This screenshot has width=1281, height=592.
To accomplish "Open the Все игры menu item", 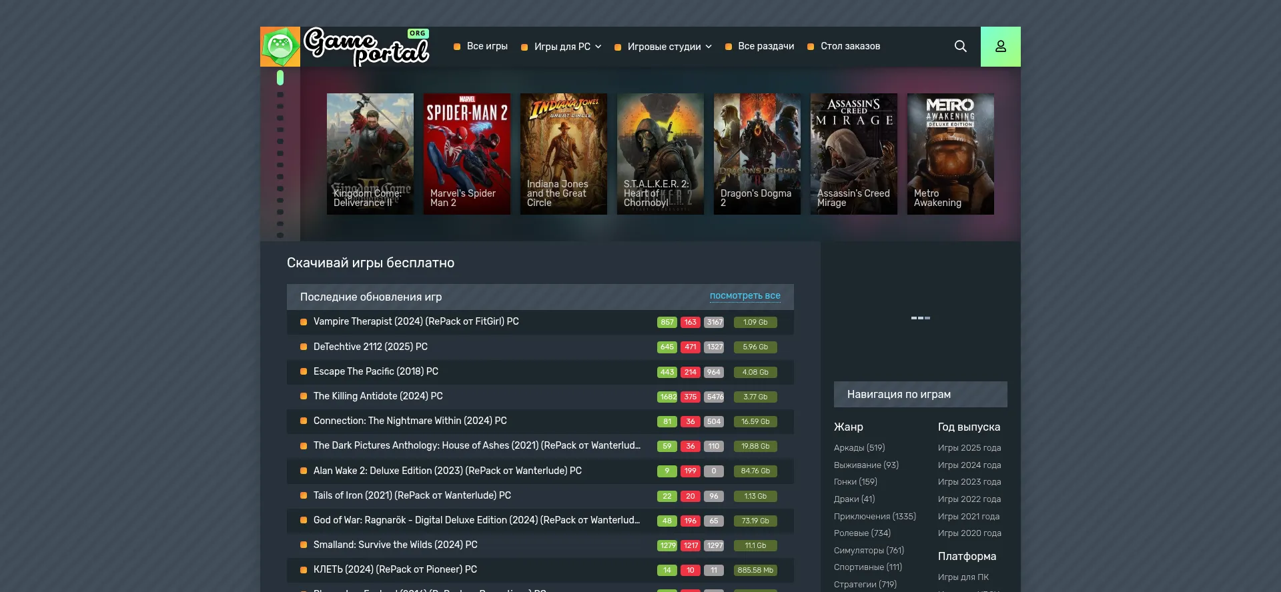I will click(487, 46).
